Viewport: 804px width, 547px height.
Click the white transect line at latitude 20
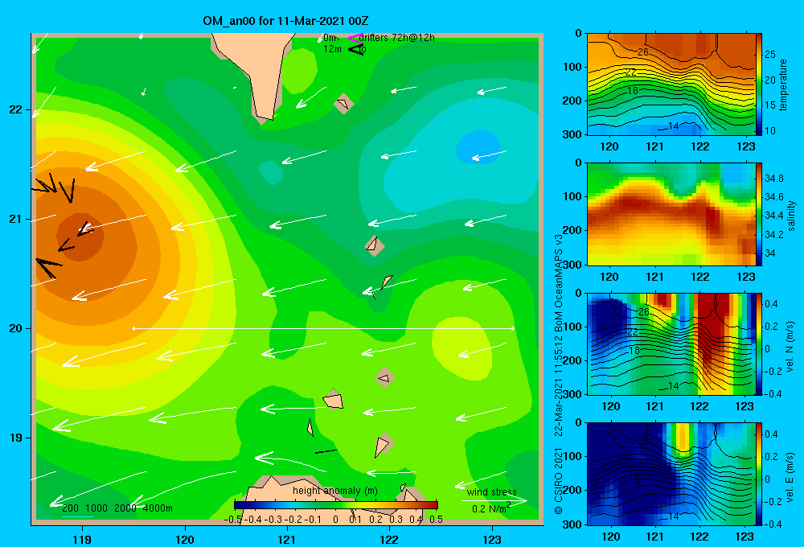pyautogui.click(x=323, y=328)
